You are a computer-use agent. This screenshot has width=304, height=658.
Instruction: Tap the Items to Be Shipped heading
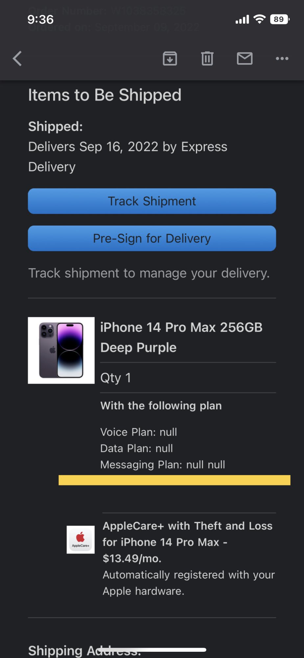pos(105,95)
